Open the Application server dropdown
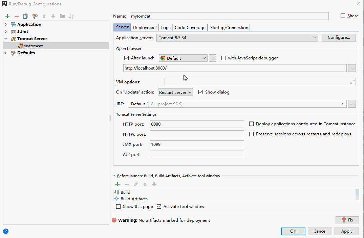 pyautogui.click(x=237, y=37)
